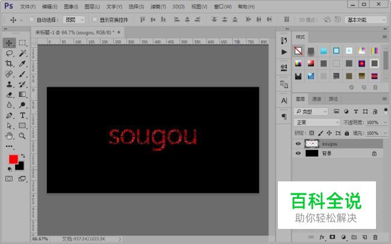Open the layer filter type dropdown

tap(311, 111)
